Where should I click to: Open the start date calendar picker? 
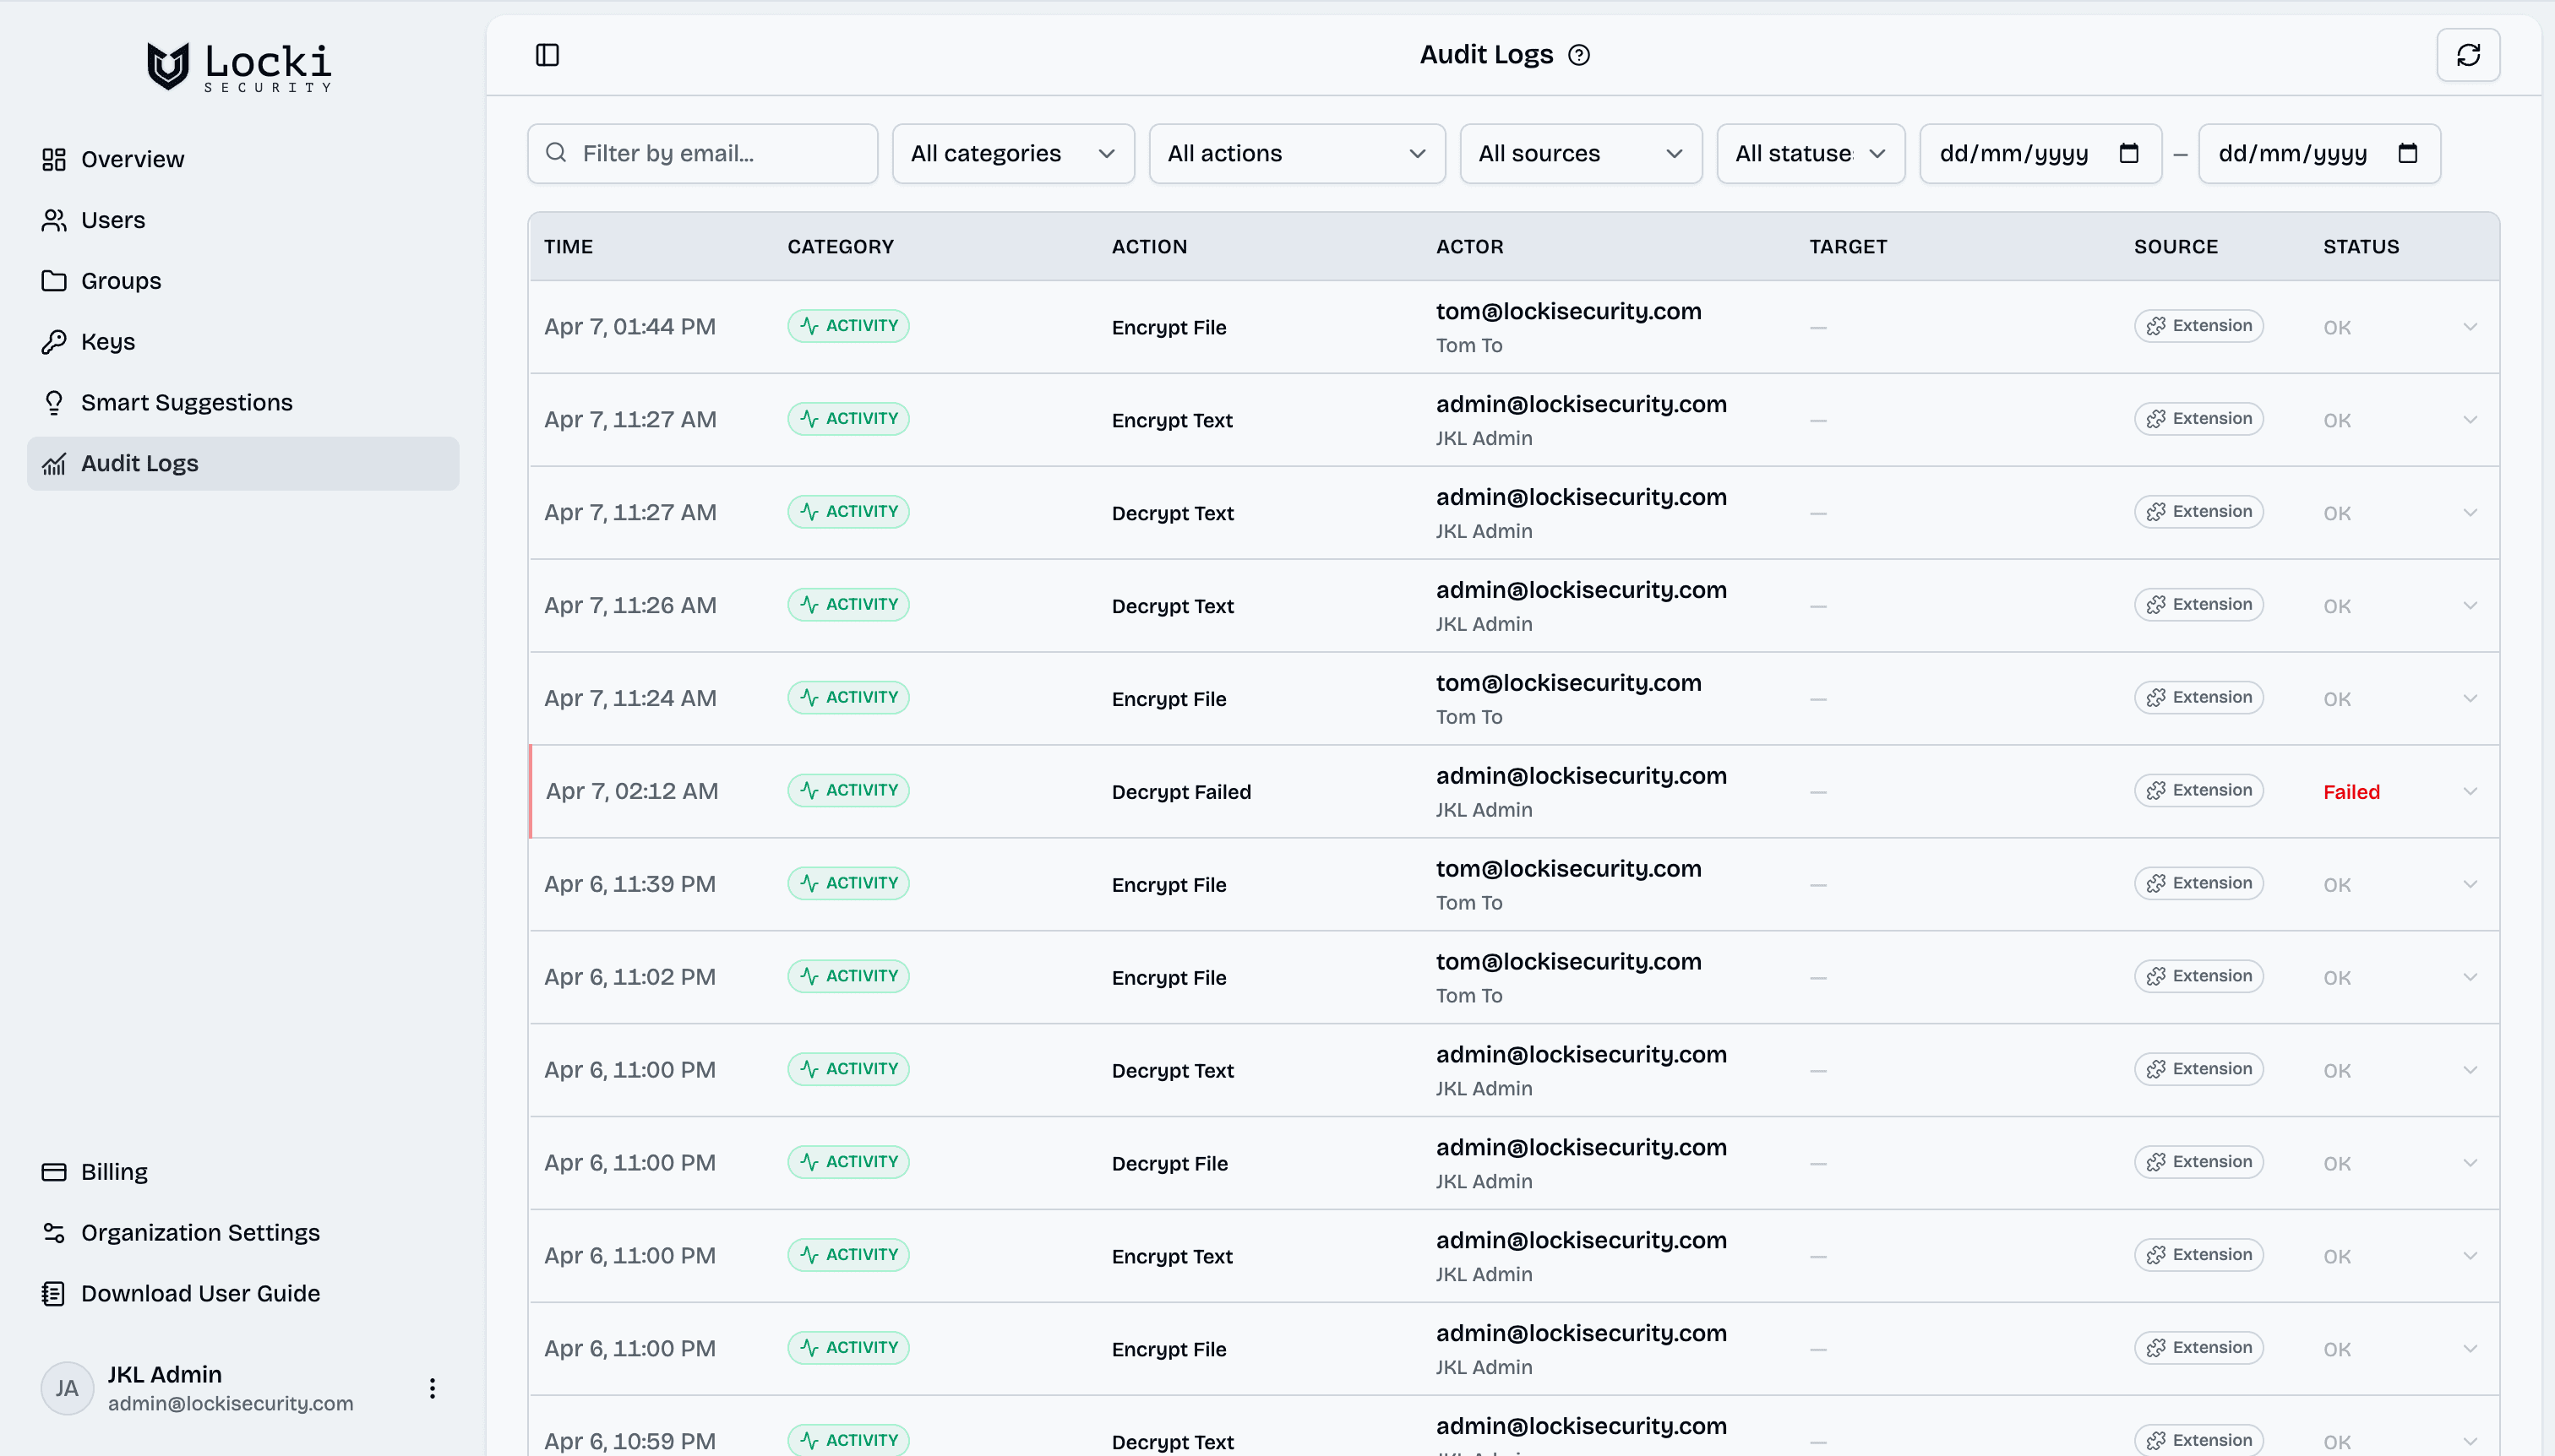pos(2129,153)
